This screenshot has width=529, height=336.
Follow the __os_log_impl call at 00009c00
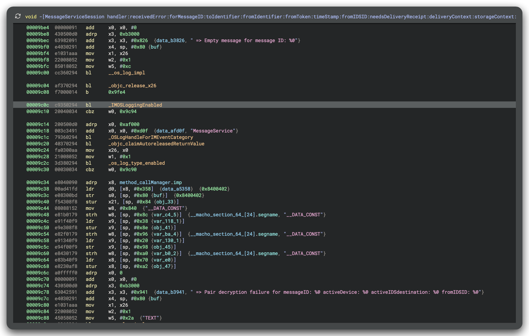click(x=127, y=73)
